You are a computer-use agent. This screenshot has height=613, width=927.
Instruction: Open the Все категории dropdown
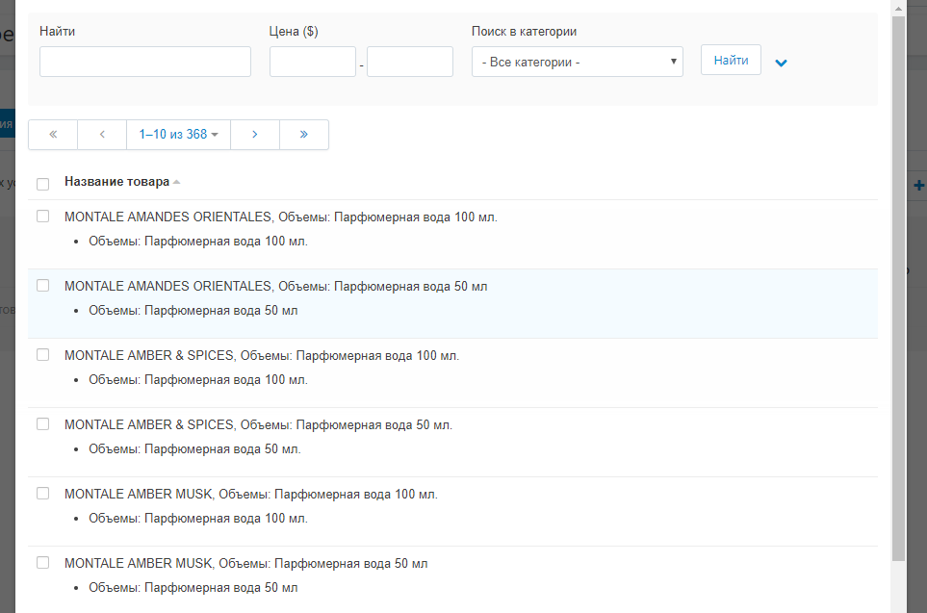(577, 62)
